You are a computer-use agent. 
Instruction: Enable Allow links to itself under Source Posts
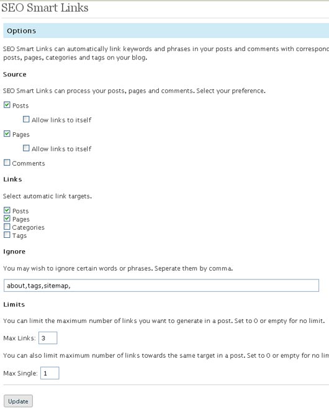(x=26, y=119)
